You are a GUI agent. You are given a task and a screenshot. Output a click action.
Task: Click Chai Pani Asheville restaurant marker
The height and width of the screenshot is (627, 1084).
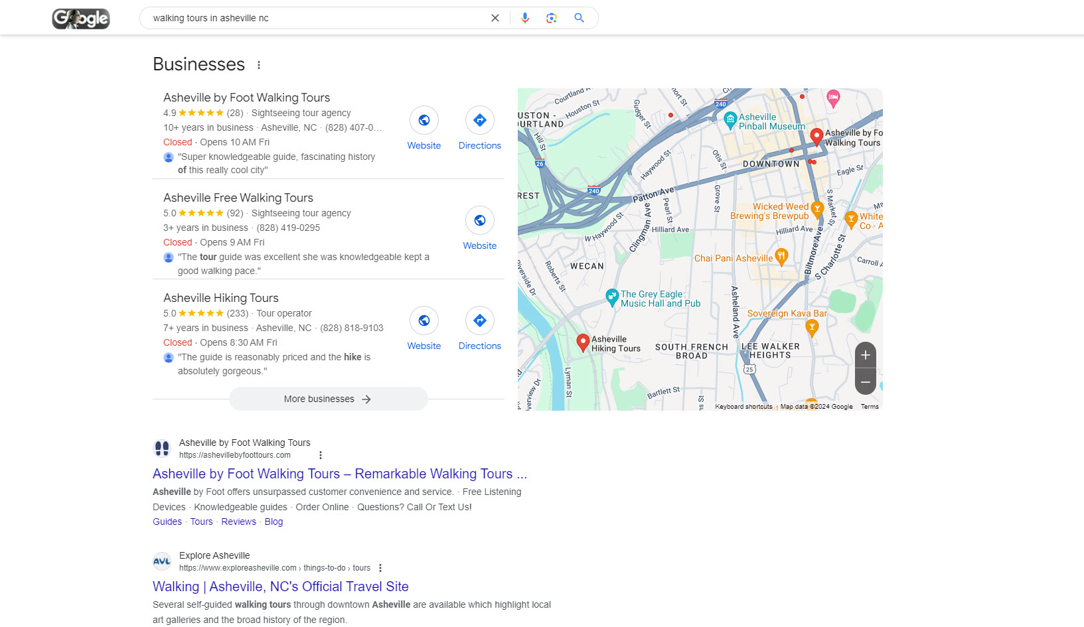pos(781,257)
